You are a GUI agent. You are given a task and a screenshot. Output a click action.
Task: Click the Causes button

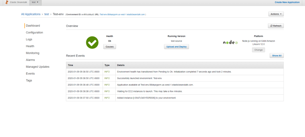[x=110, y=47]
